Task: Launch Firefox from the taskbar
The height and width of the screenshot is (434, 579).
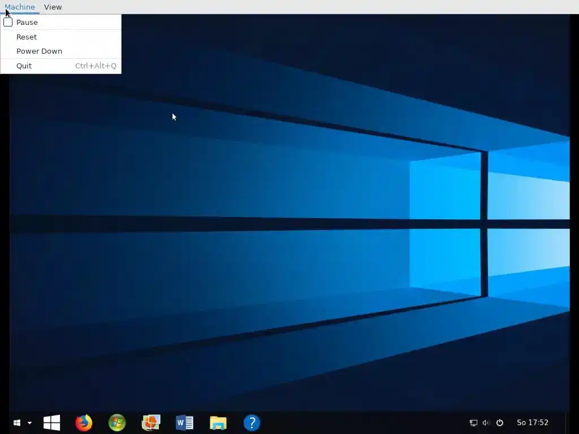Action: (x=84, y=423)
